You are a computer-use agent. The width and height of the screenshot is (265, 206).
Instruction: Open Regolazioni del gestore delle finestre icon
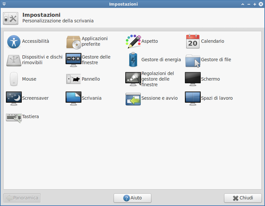tap(133, 79)
